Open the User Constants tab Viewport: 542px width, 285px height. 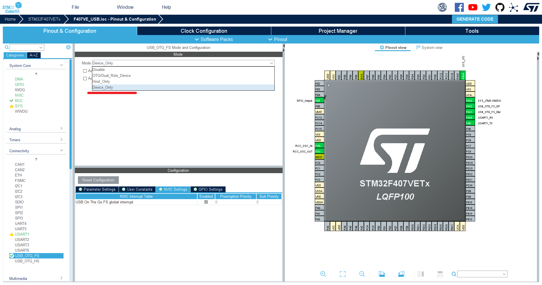tap(137, 189)
